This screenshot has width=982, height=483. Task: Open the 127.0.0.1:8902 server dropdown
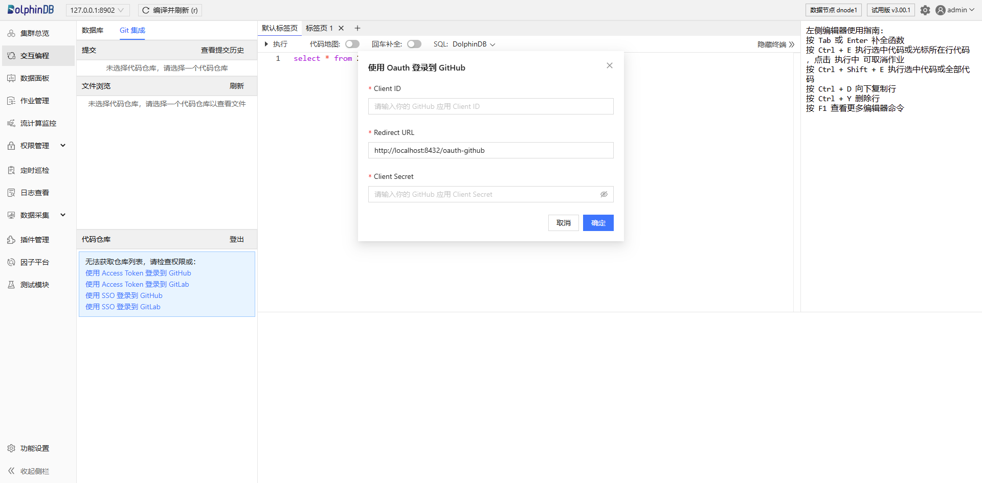(97, 10)
